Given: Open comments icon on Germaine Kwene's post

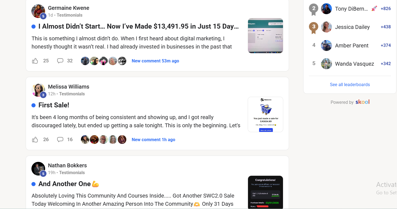Looking at the screenshot, I should (60, 61).
